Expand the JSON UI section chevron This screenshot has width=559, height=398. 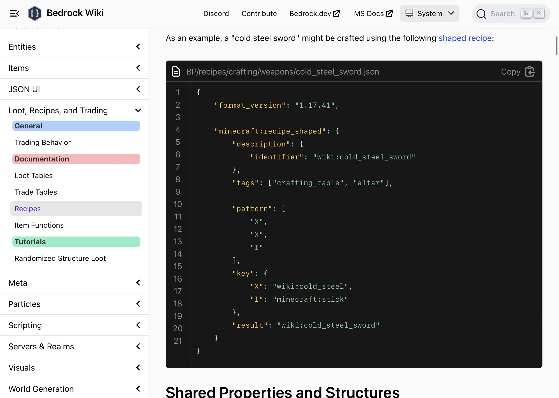pyautogui.click(x=138, y=89)
